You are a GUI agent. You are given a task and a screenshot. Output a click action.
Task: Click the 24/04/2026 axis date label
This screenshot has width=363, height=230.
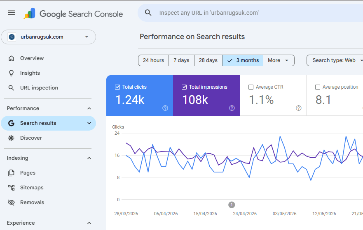tap(245, 214)
